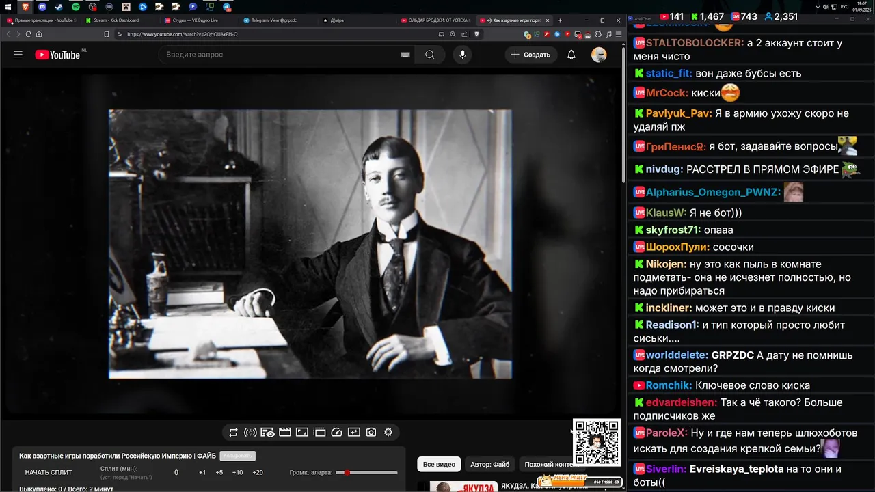
Task: Add +20 minutes to split
Action: pyautogui.click(x=258, y=472)
